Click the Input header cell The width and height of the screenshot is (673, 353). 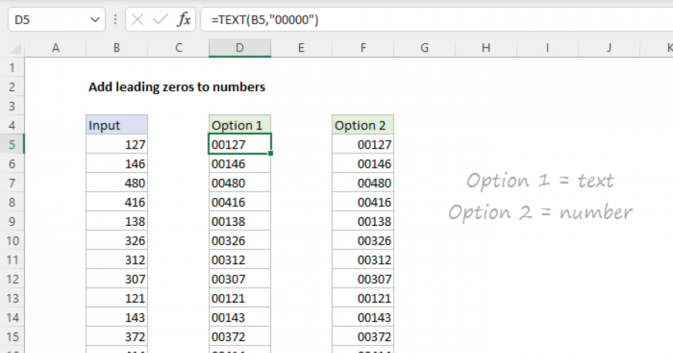(117, 125)
